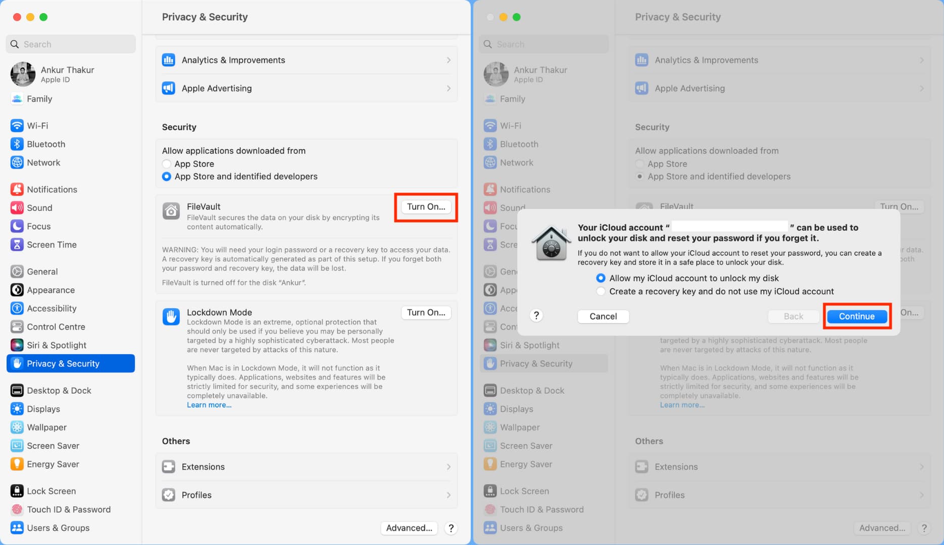Expand the Extensions row chevron
This screenshot has height=545, width=944.
pyautogui.click(x=448, y=467)
